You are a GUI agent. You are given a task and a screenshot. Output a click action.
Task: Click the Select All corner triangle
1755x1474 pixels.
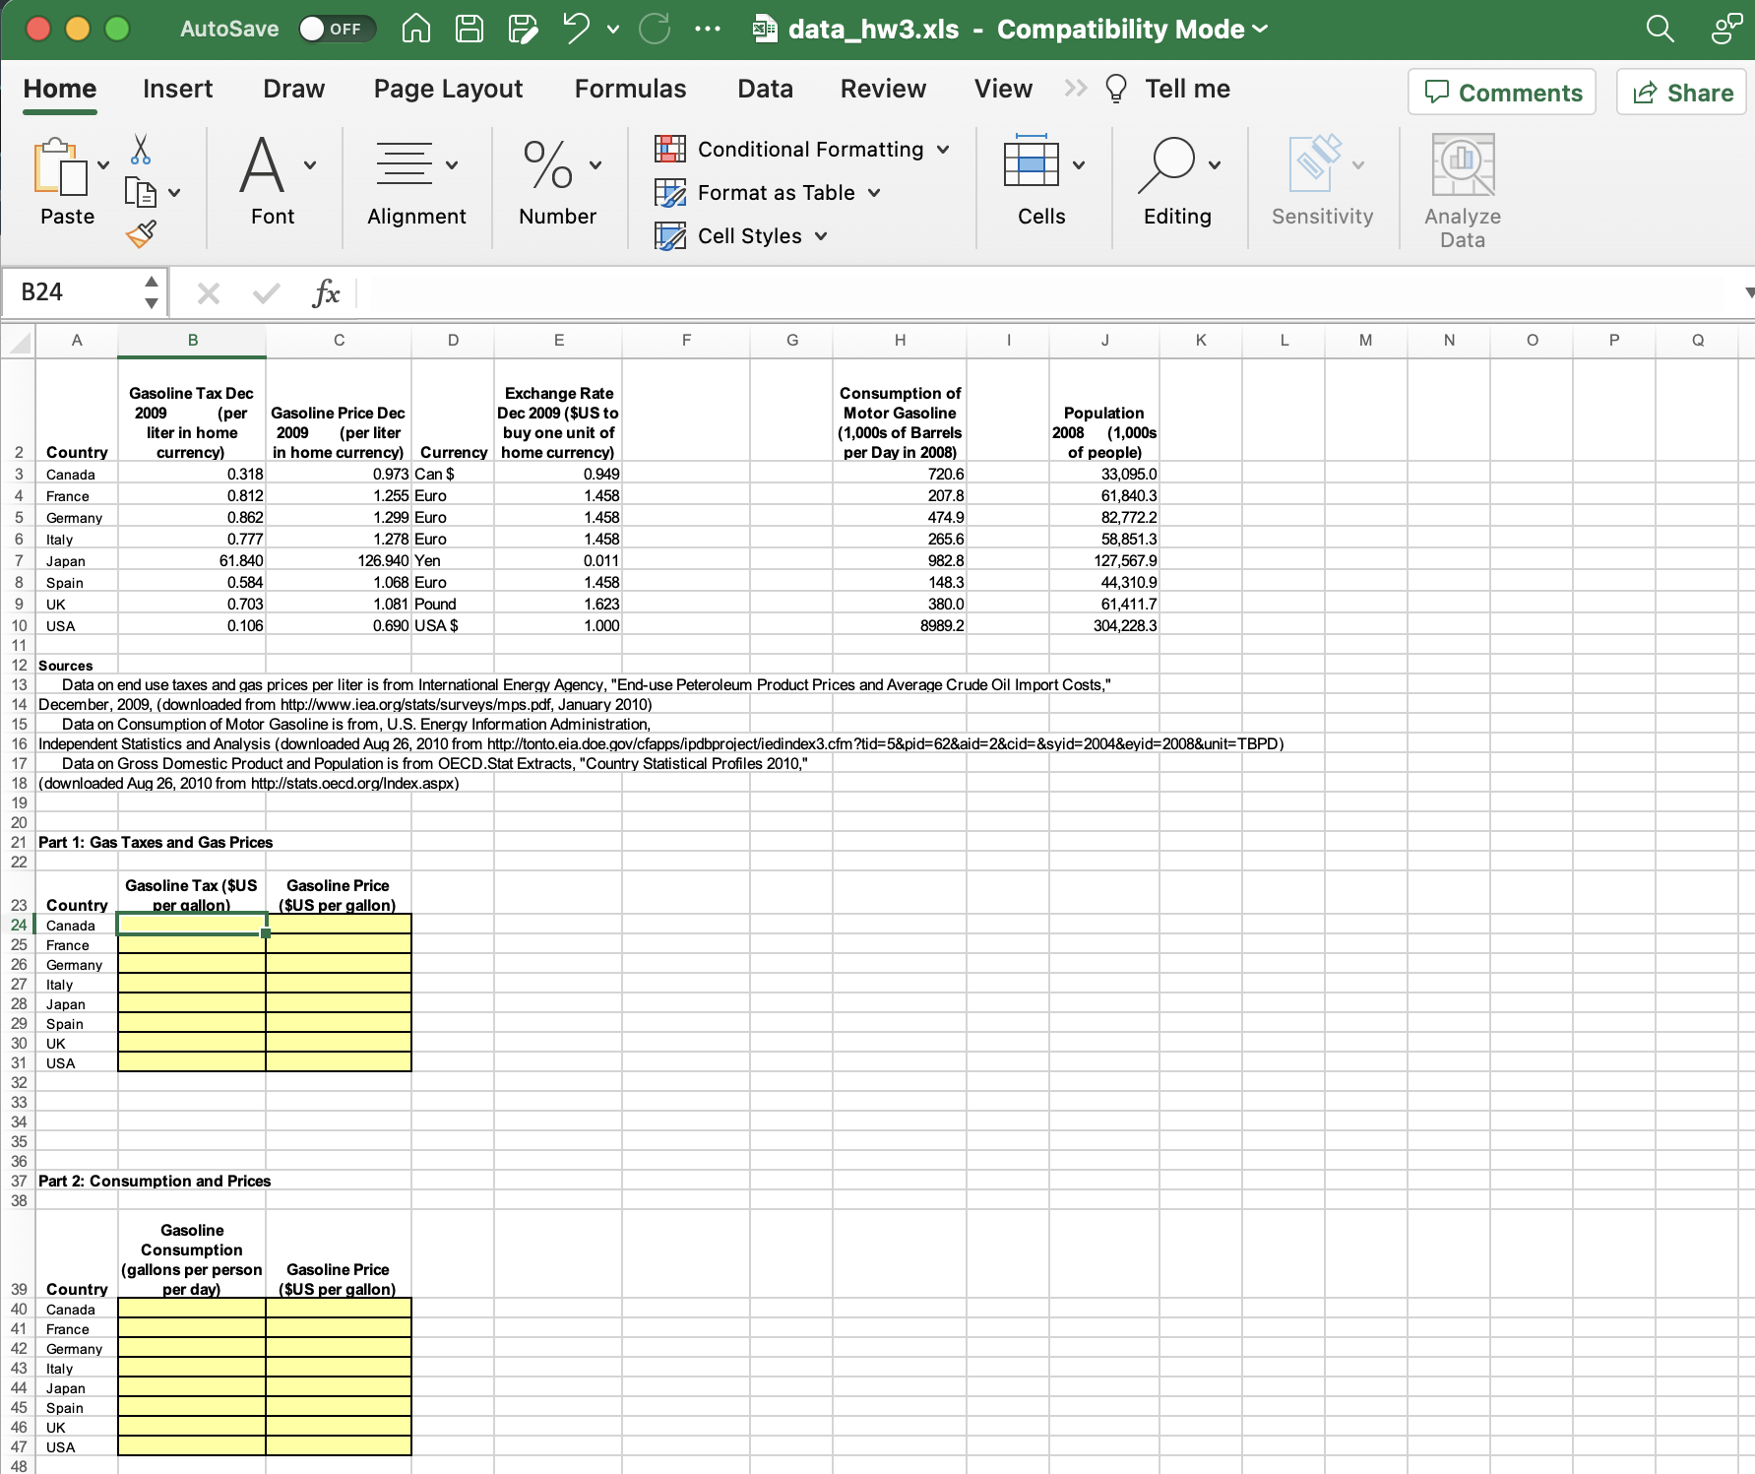(x=19, y=341)
